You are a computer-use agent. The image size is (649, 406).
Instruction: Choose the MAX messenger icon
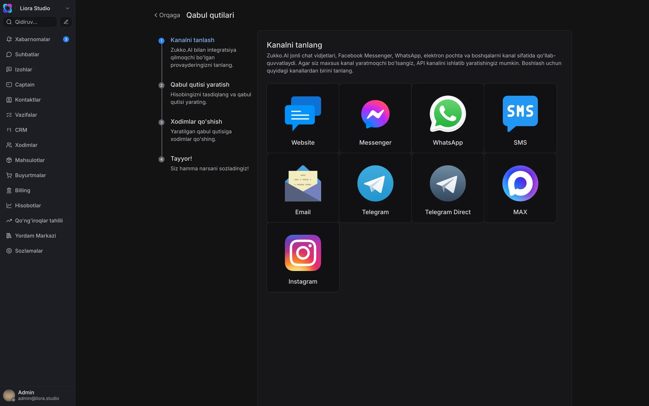pos(520,183)
